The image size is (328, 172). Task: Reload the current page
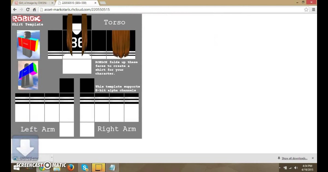pyautogui.click(x=28, y=10)
